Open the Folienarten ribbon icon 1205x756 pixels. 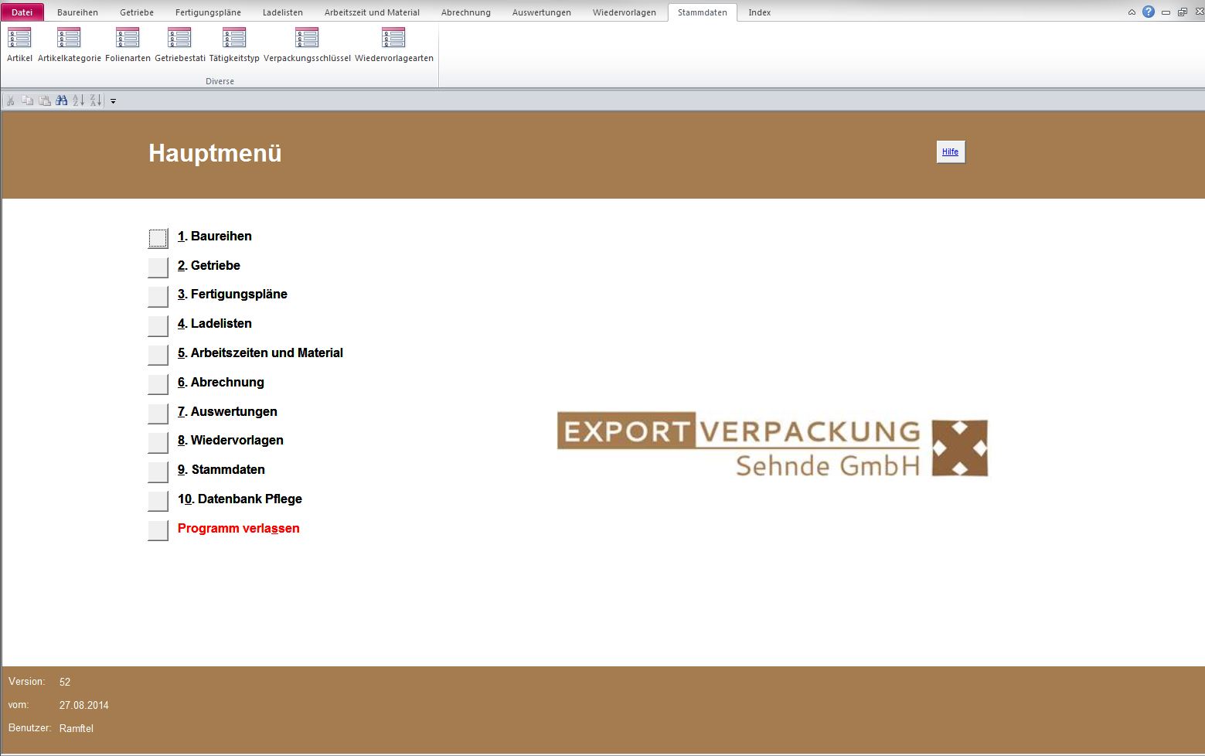click(128, 45)
